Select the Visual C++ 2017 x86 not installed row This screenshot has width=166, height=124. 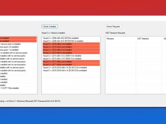tap(71, 62)
